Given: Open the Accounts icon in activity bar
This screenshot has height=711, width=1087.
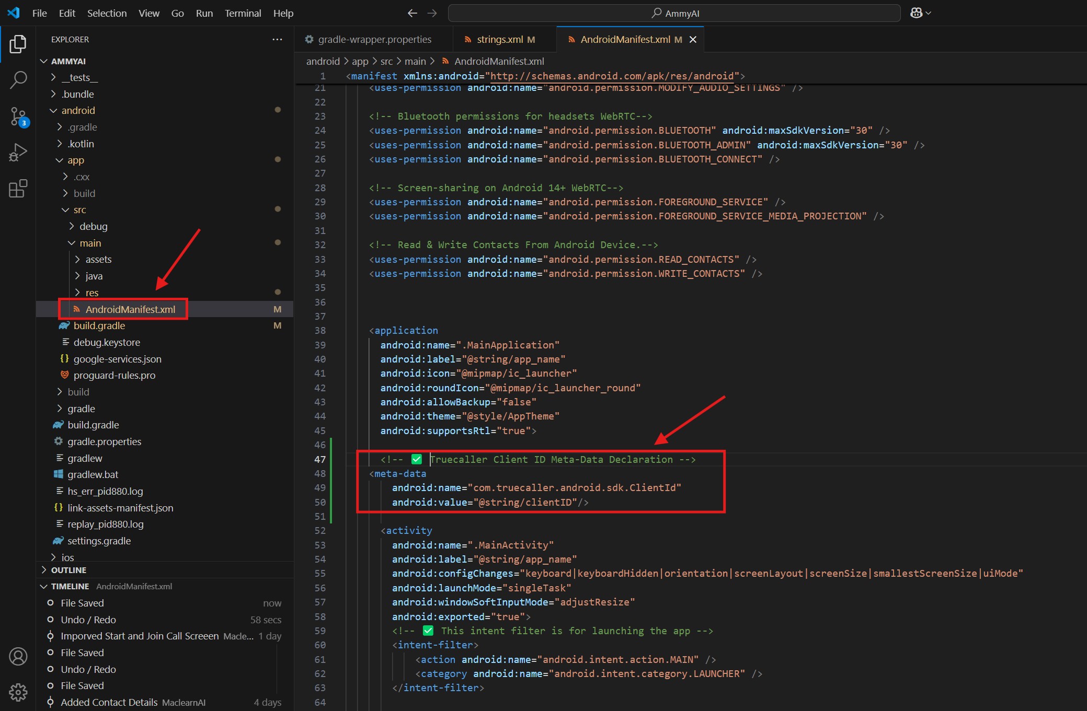Looking at the screenshot, I should [18, 656].
